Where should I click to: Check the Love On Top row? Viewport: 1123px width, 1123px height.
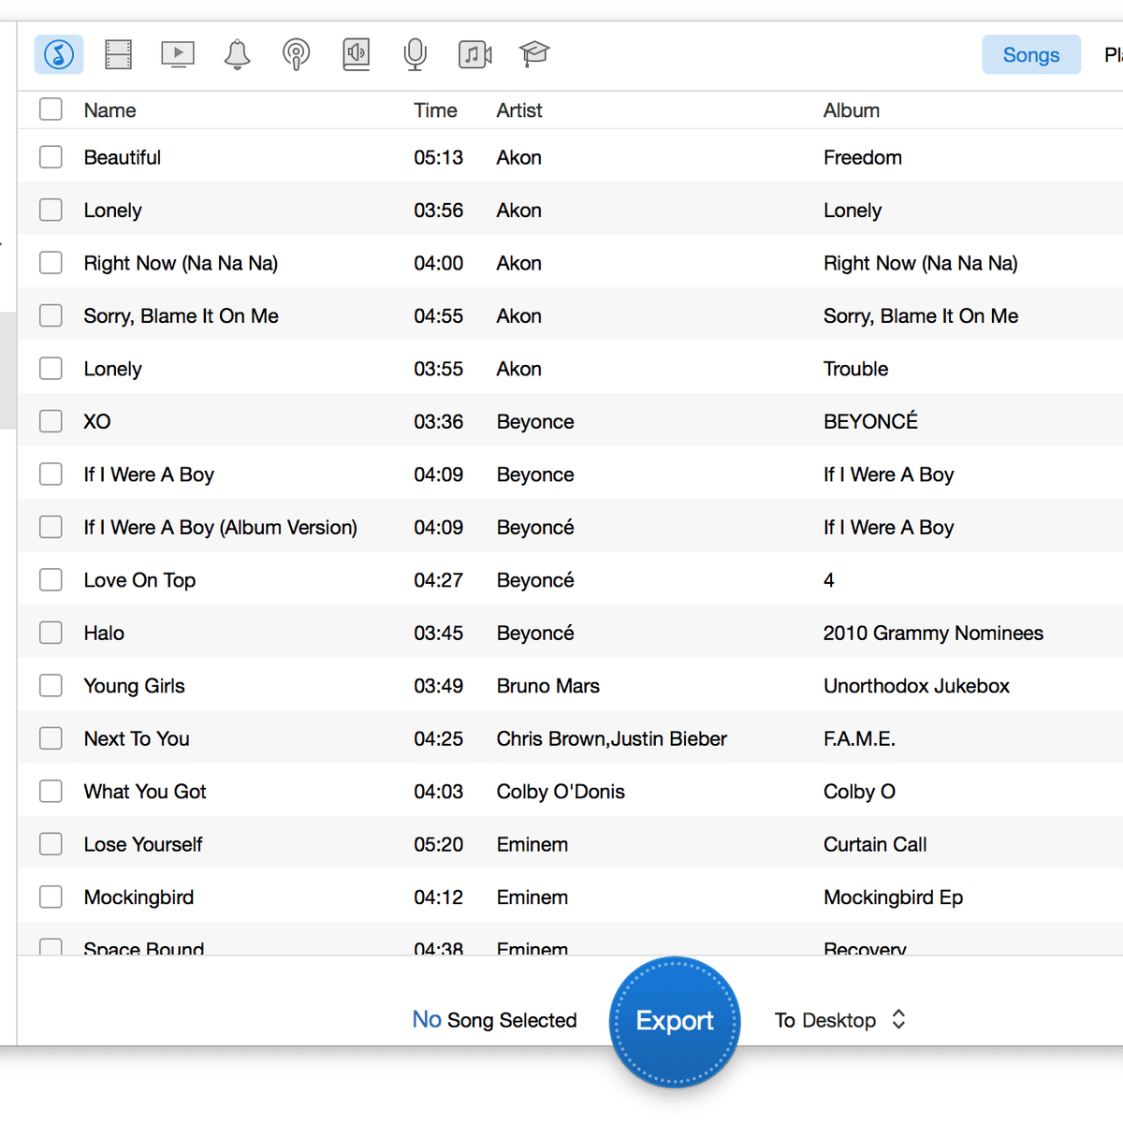pyautogui.click(x=51, y=579)
